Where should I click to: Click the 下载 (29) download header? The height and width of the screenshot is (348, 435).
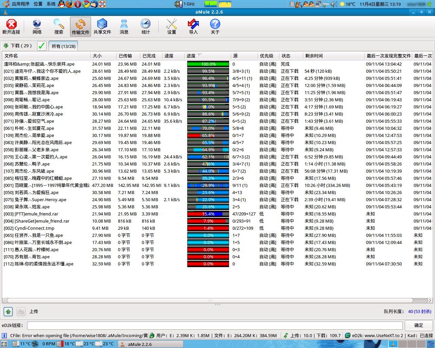pyautogui.click(x=18, y=46)
